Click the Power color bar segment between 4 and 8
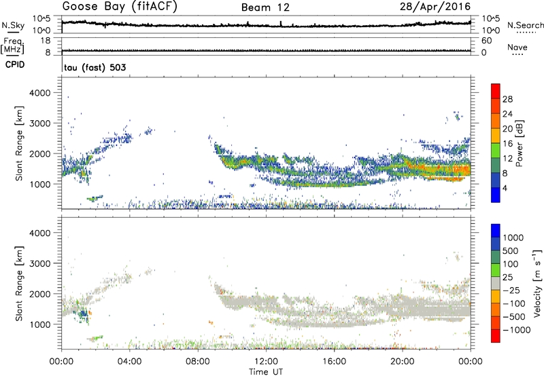Screen dimensions: 544x376 click(x=496, y=180)
